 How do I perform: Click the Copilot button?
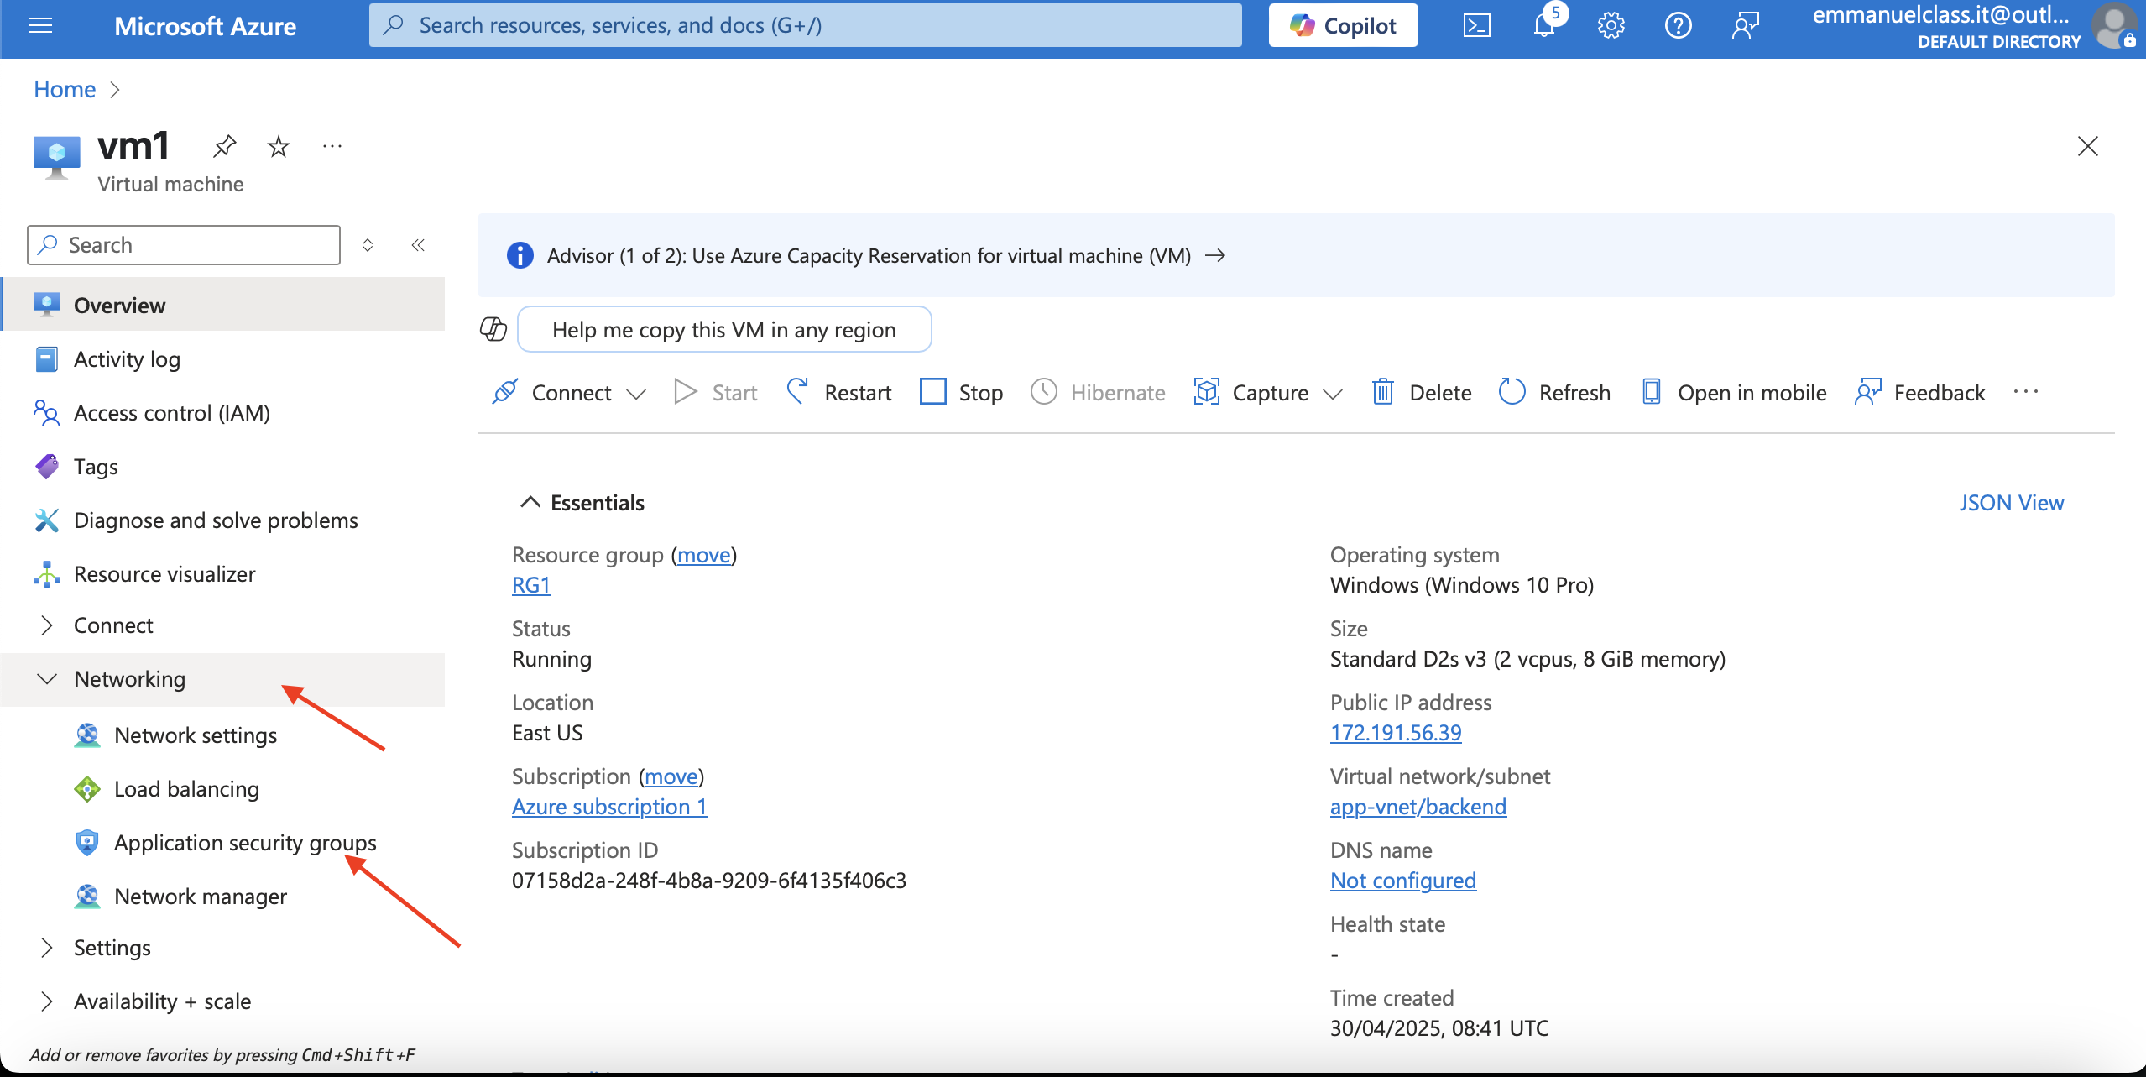(x=1343, y=25)
